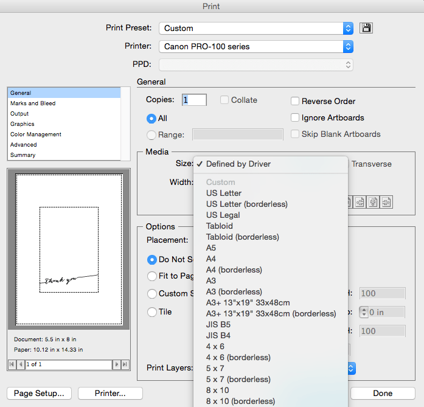Image resolution: width=424 pixels, height=407 pixels.
Task: Go to the next page in preview
Action: pos(117,364)
